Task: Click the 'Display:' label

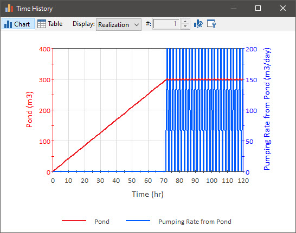Action: pos(83,24)
